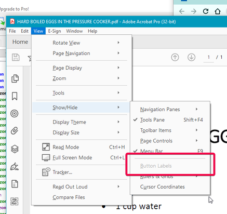Reload page in the browser window
This screenshot has height=214, width=227.
click(x=206, y=11)
